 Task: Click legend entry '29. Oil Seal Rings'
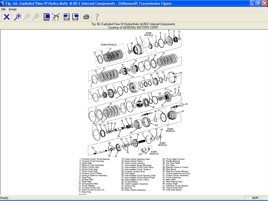coord(129,182)
